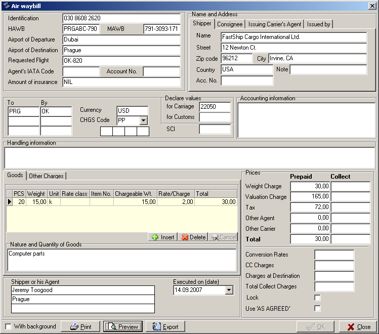The image size is (379, 334).
Task: Click the magnifier Preview icon
Action: click(x=113, y=326)
